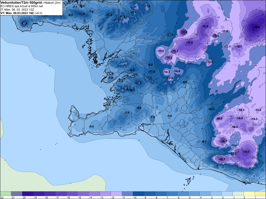Viewport: 266px width, 199px height.
Task: Click the -10.1 temperature value
Action: click(132, 90)
